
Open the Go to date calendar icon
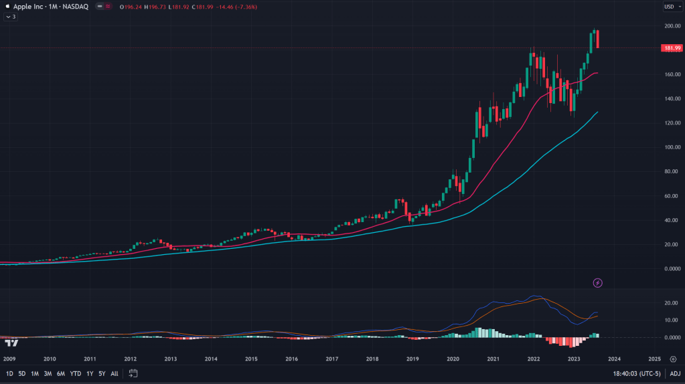click(133, 373)
